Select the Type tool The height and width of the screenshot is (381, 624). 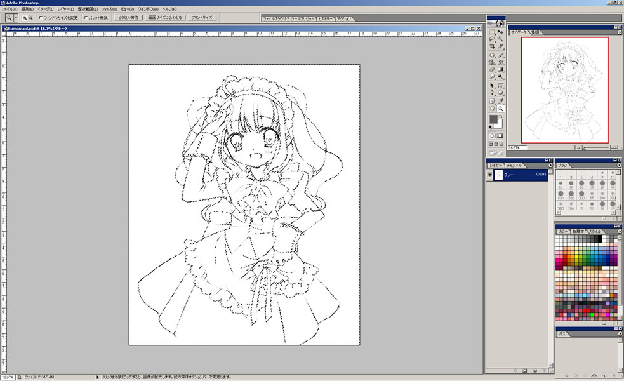(501, 85)
